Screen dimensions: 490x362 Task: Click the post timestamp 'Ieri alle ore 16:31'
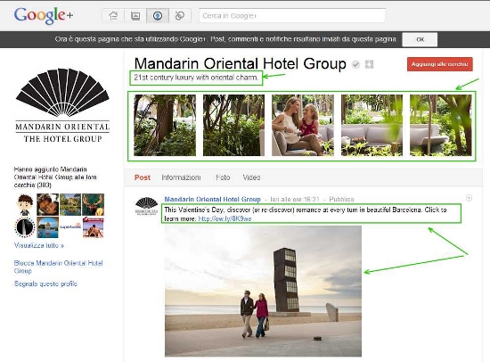(x=295, y=200)
